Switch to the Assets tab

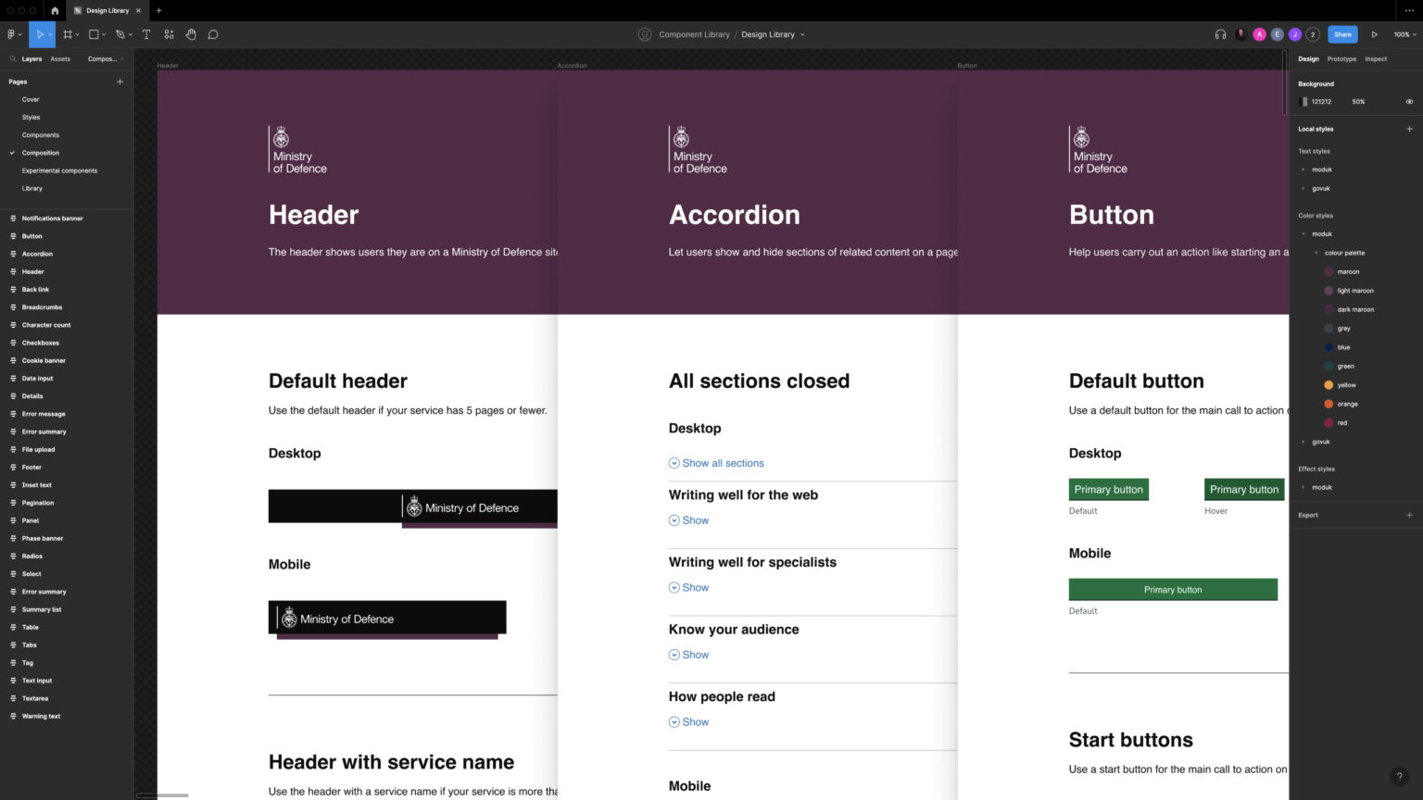pos(60,58)
